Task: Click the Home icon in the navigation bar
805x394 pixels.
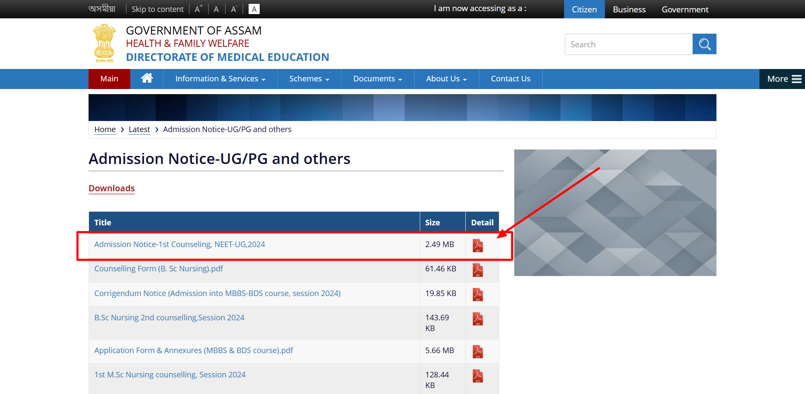Action: (147, 78)
